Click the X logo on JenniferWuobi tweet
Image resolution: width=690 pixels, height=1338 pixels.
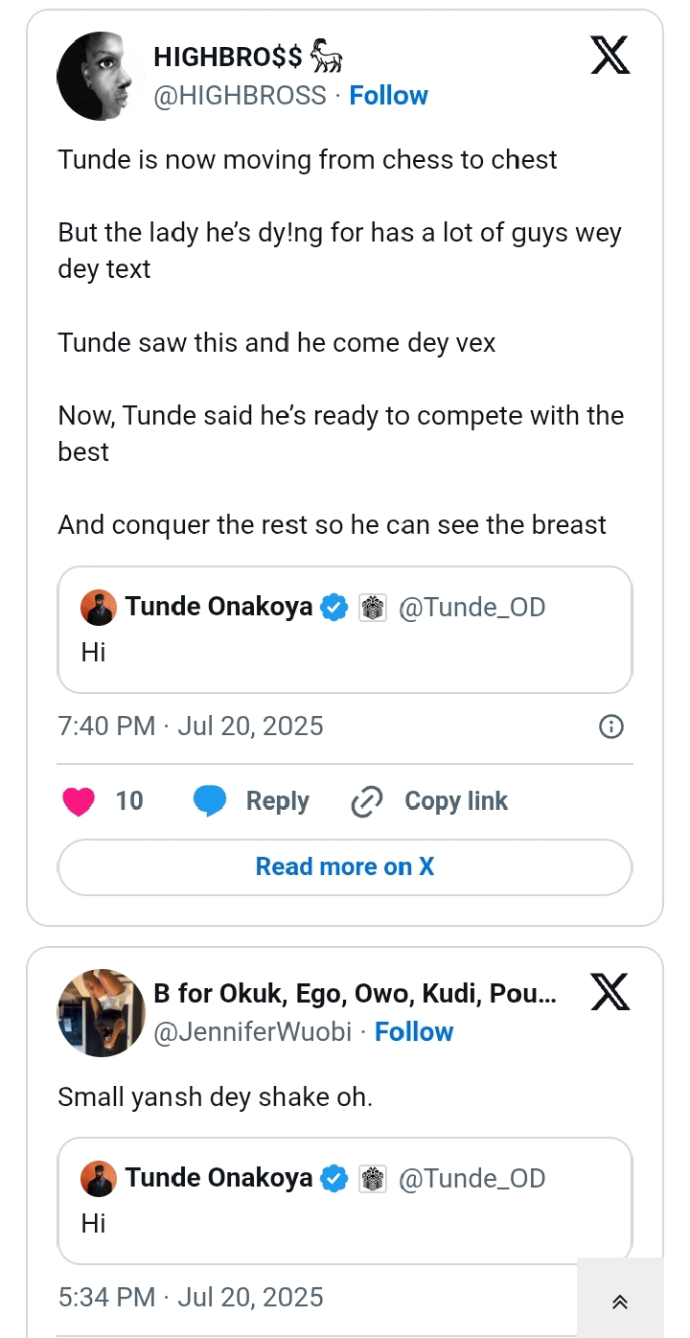click(609, 993)
